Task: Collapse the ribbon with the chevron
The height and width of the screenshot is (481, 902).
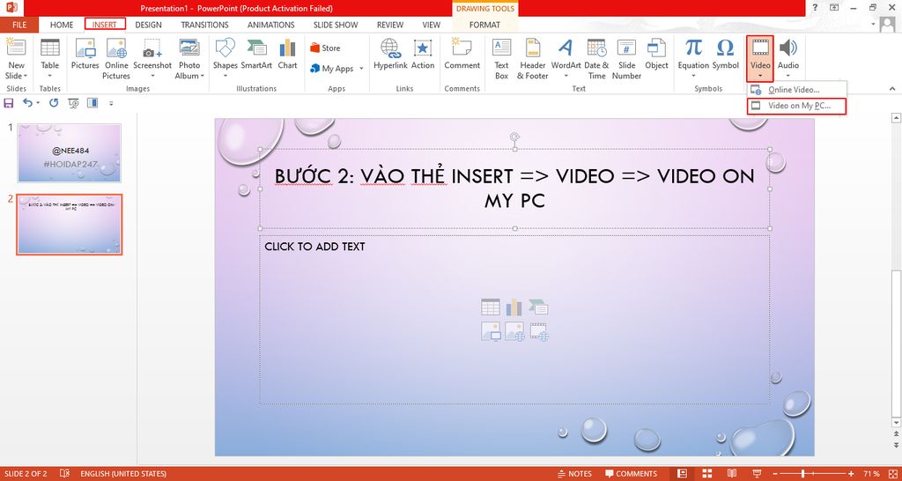Action: (x=892, y=89)
